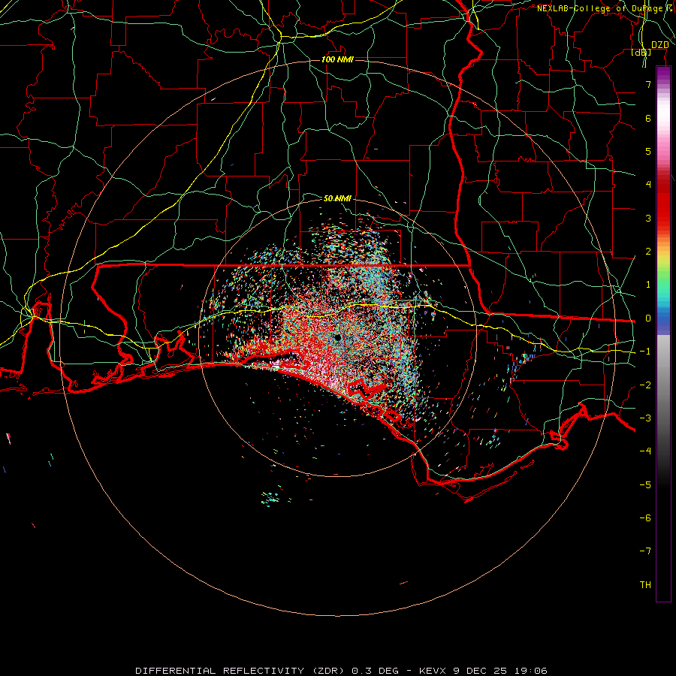Click the -6 value on the scale

pos(645,518)
